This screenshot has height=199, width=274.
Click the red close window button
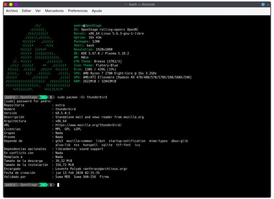(x=5, y=4)
